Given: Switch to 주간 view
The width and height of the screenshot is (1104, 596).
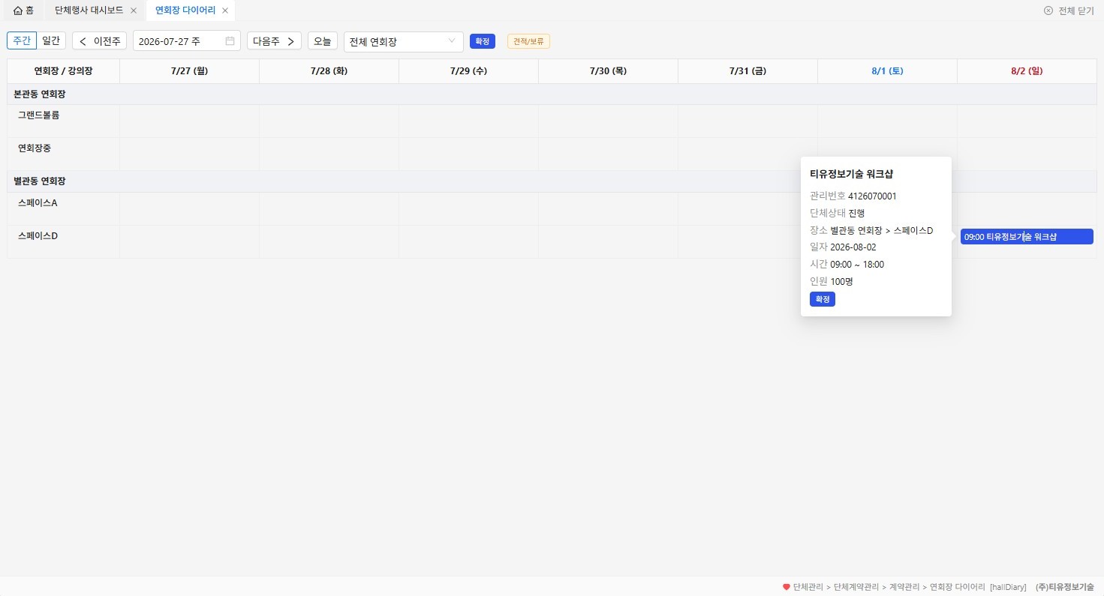Looking at the screenshot, I should (x=22, y=40).
